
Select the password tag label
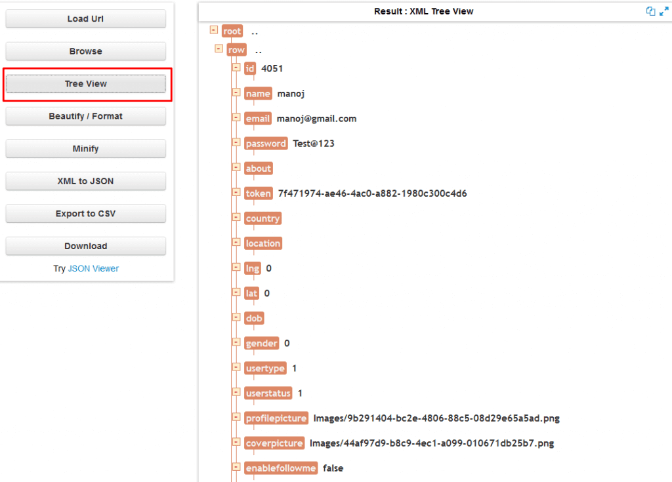pos(266,144)
